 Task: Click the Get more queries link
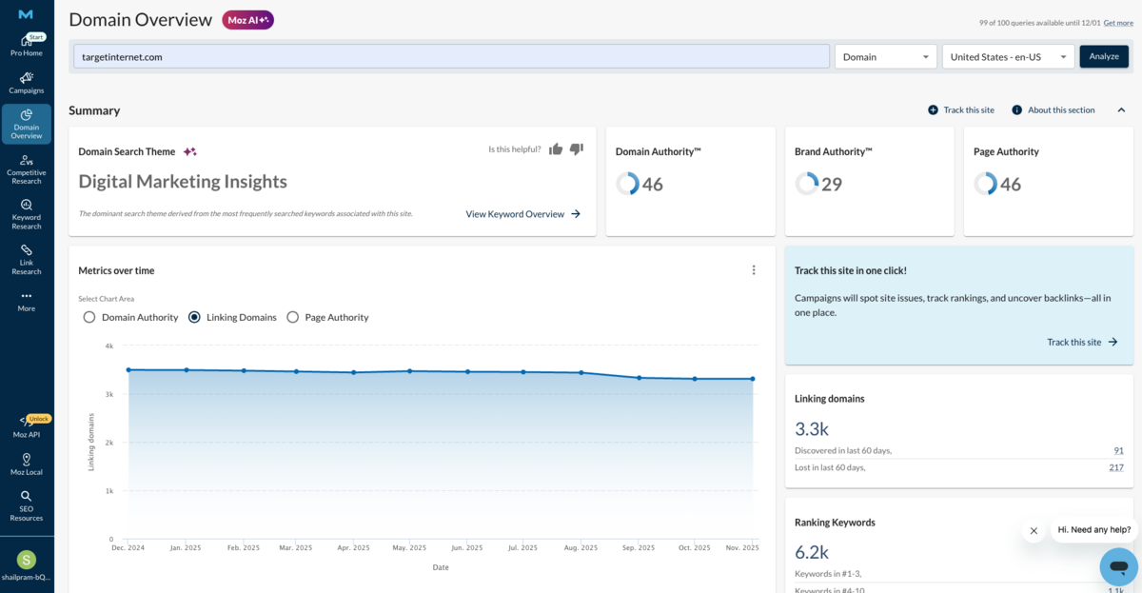click(x=1118, y=23)
